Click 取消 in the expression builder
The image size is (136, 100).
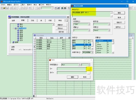point(119,17)
